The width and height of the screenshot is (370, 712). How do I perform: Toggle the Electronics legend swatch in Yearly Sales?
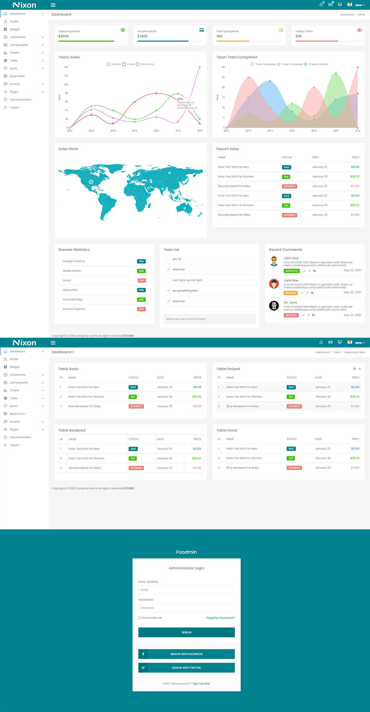pos(138,64)
